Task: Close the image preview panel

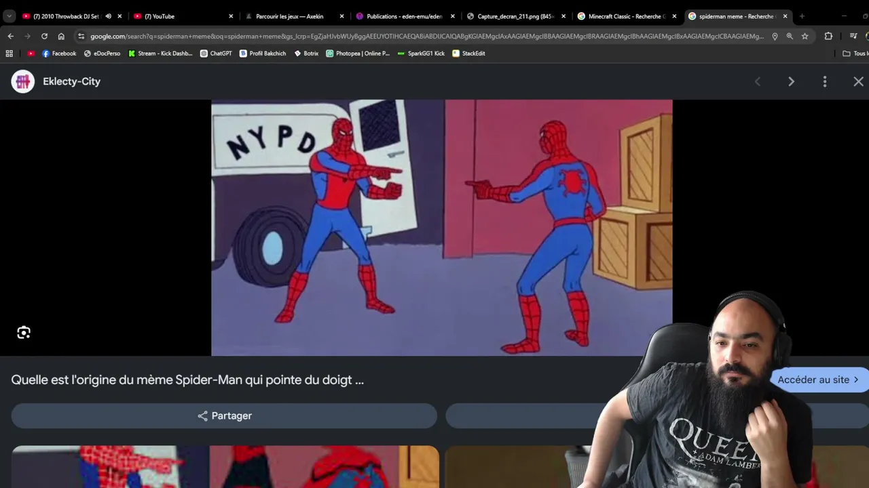Action: pos(858,81)
